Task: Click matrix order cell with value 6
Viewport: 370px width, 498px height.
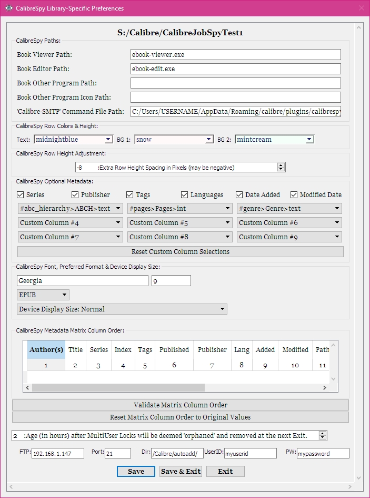Action: (x=174, y=365)
